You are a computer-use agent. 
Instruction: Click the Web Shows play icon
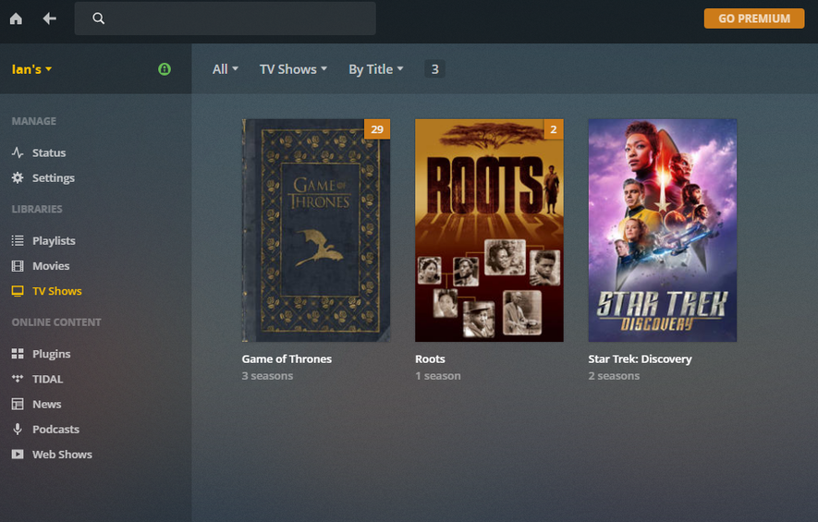18,455
